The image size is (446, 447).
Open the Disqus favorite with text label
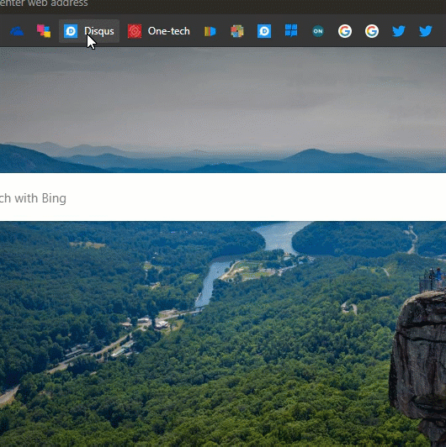tap(89, 31)
